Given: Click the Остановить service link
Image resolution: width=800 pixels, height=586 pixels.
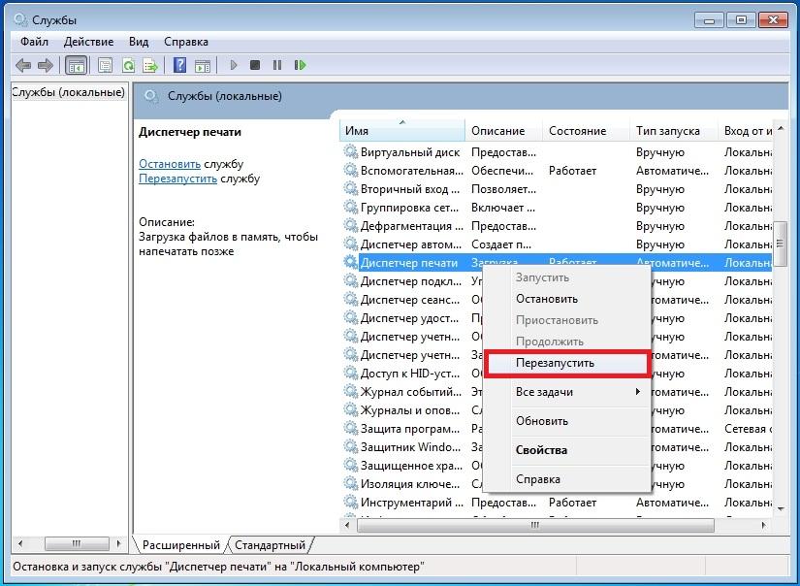Looking at the screenshot, I should (169, 164).
